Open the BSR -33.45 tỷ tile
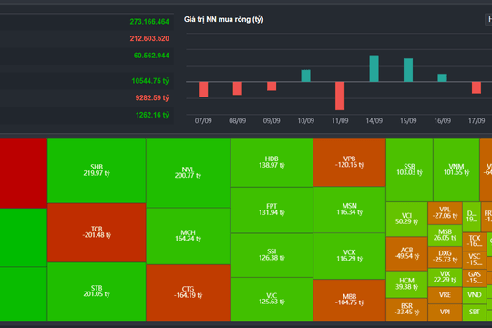Viewport: 492px width, 328px height. [x=406, y=310]
